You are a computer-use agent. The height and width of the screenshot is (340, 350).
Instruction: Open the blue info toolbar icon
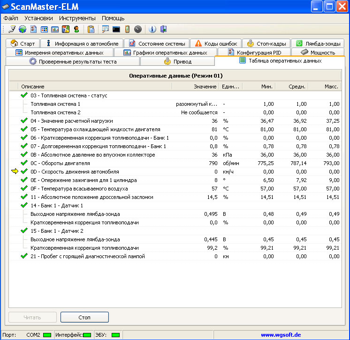(x=152, y=29)
